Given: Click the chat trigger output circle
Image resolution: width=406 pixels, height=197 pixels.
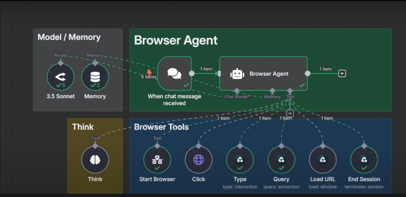Looking at the screenshot, I should 192,73.
